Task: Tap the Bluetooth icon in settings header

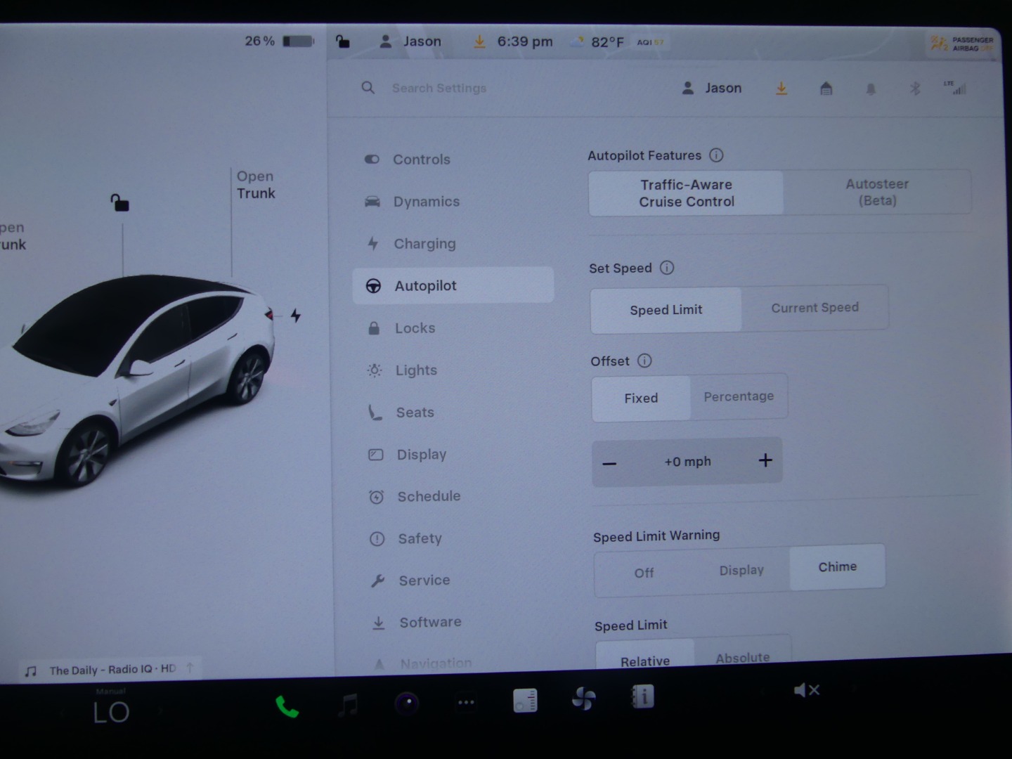Action: pos(915,89)
